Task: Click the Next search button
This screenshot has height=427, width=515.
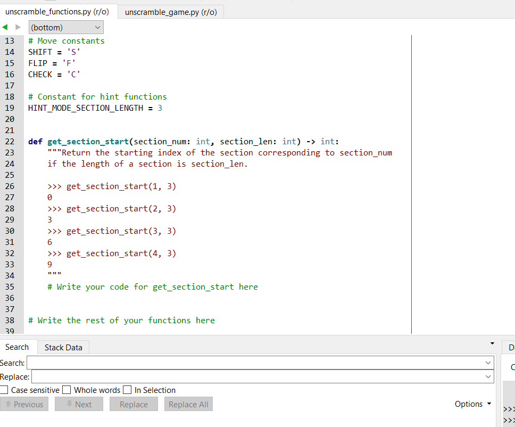Action: (x=79, y=404)
